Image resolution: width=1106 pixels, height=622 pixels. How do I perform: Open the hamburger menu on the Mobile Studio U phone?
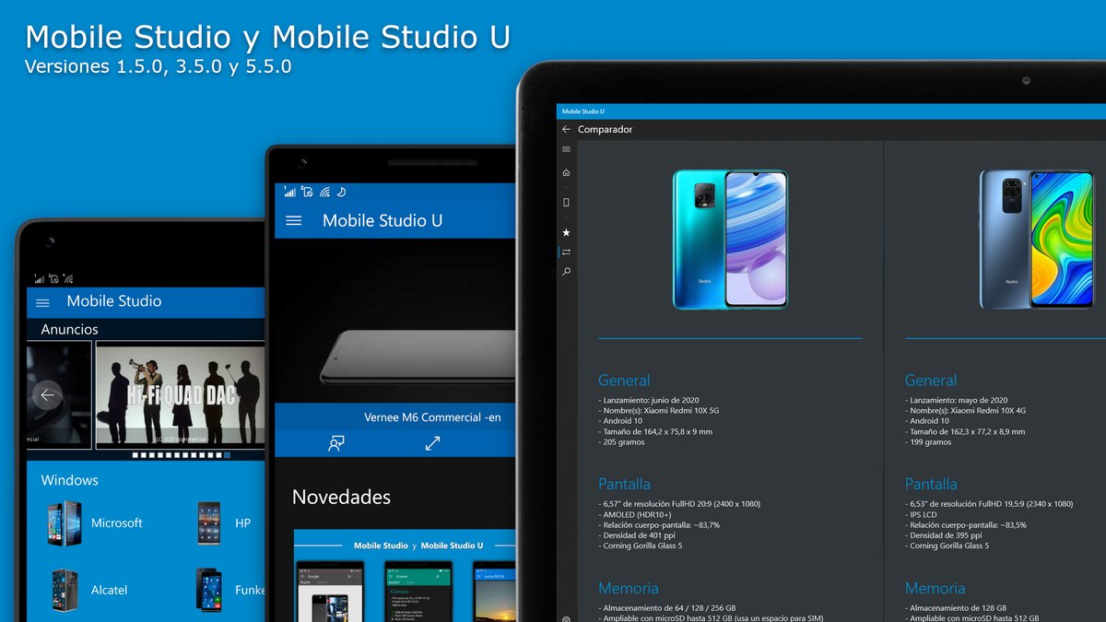[294, 220]
